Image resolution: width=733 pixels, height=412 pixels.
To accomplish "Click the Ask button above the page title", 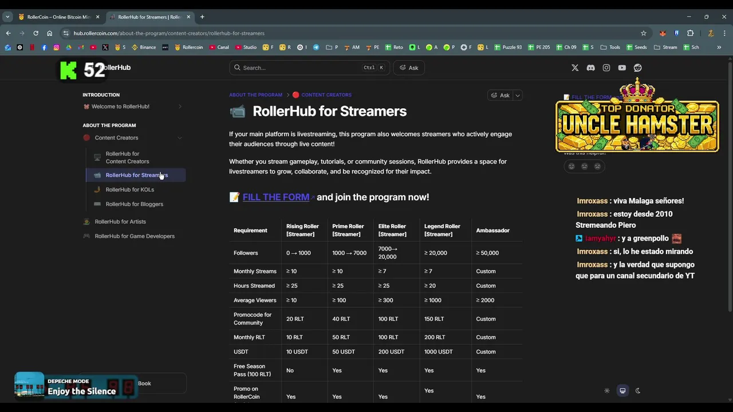I will coord(501,96).
